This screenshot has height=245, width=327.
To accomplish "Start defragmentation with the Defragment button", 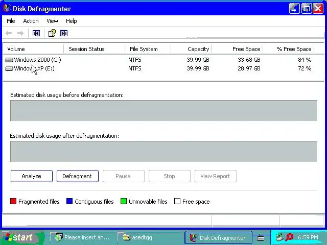I will pos(77,176).
